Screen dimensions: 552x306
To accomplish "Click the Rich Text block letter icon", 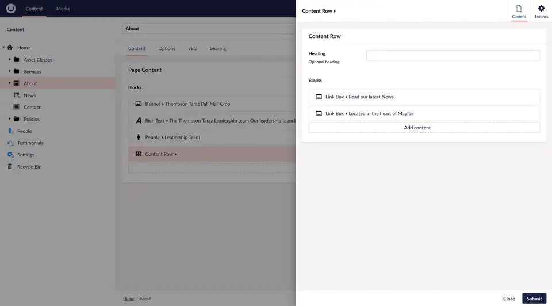I will point(139,120).
